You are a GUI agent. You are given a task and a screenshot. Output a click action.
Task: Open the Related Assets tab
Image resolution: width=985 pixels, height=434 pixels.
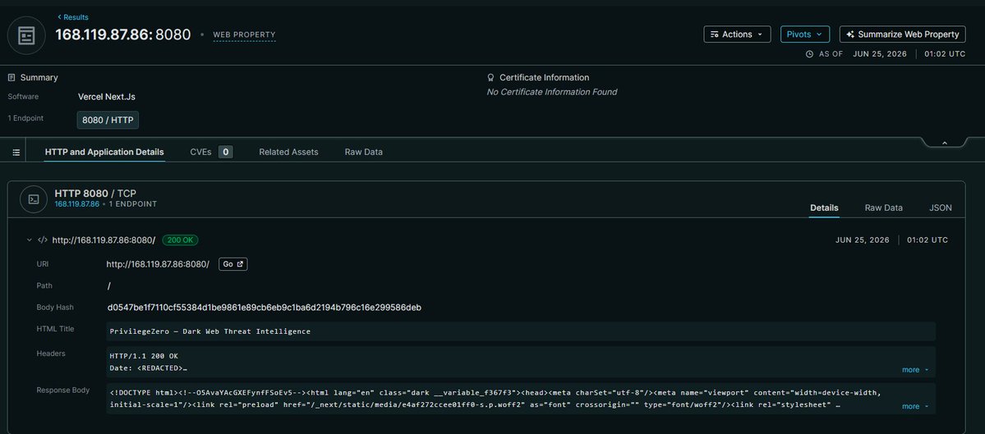[288, 152]
